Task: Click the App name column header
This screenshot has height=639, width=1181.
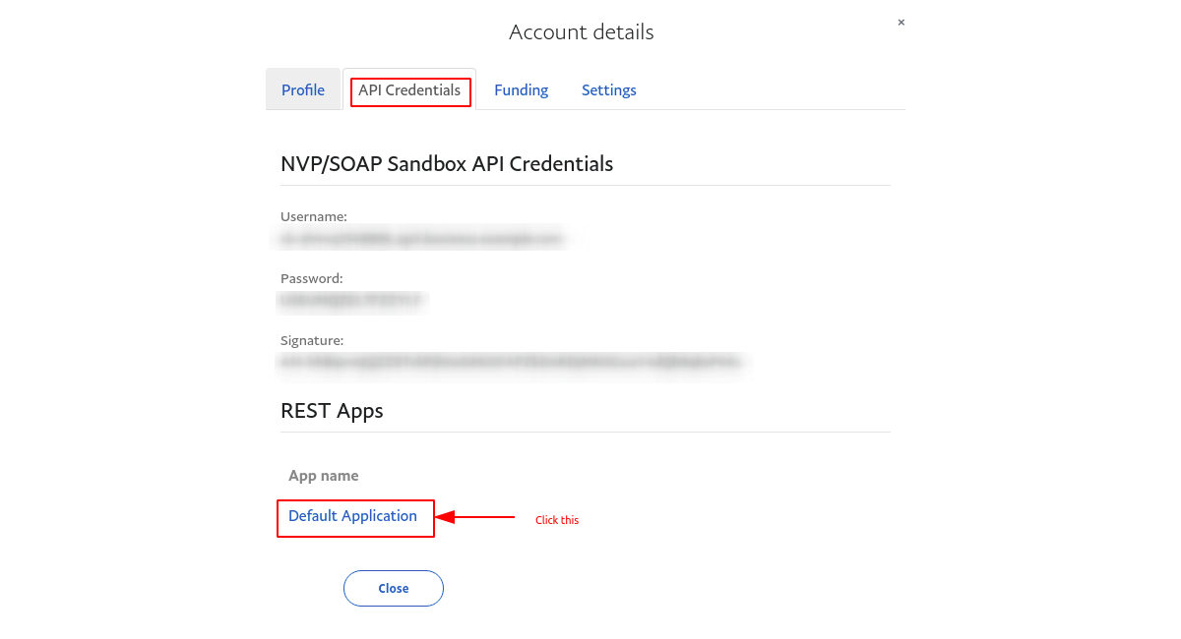Action: (x=324, y=475)
